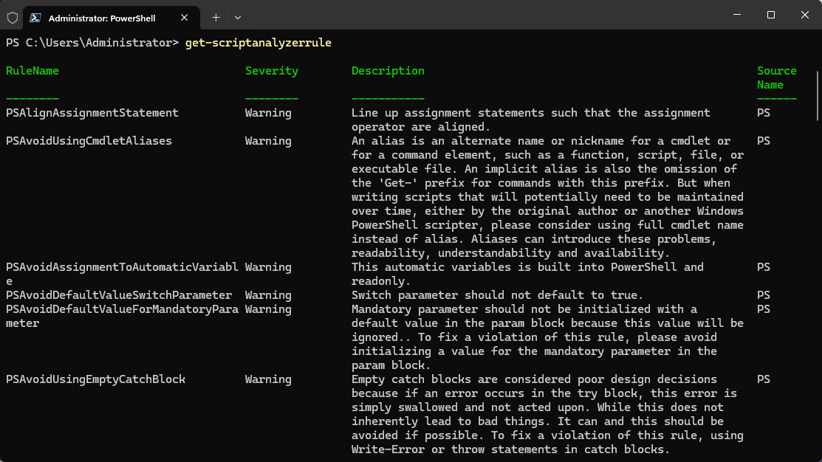This screenshot has height=462, width=822.
Task: Click the RuleName column header
Action: [32, 71]
